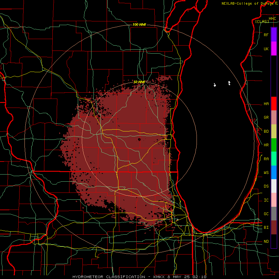Click the purple RF color swatch
The width and height of the screenshot is (279, 279).
tap(274, 35)
